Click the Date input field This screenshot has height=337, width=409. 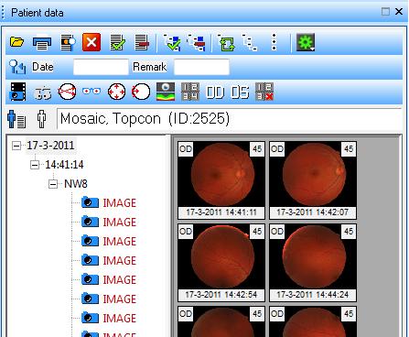pos(101,67)
